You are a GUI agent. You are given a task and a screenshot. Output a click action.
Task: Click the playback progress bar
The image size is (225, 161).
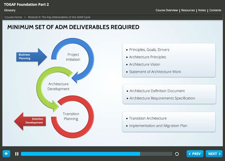click(x=96, y=154)
